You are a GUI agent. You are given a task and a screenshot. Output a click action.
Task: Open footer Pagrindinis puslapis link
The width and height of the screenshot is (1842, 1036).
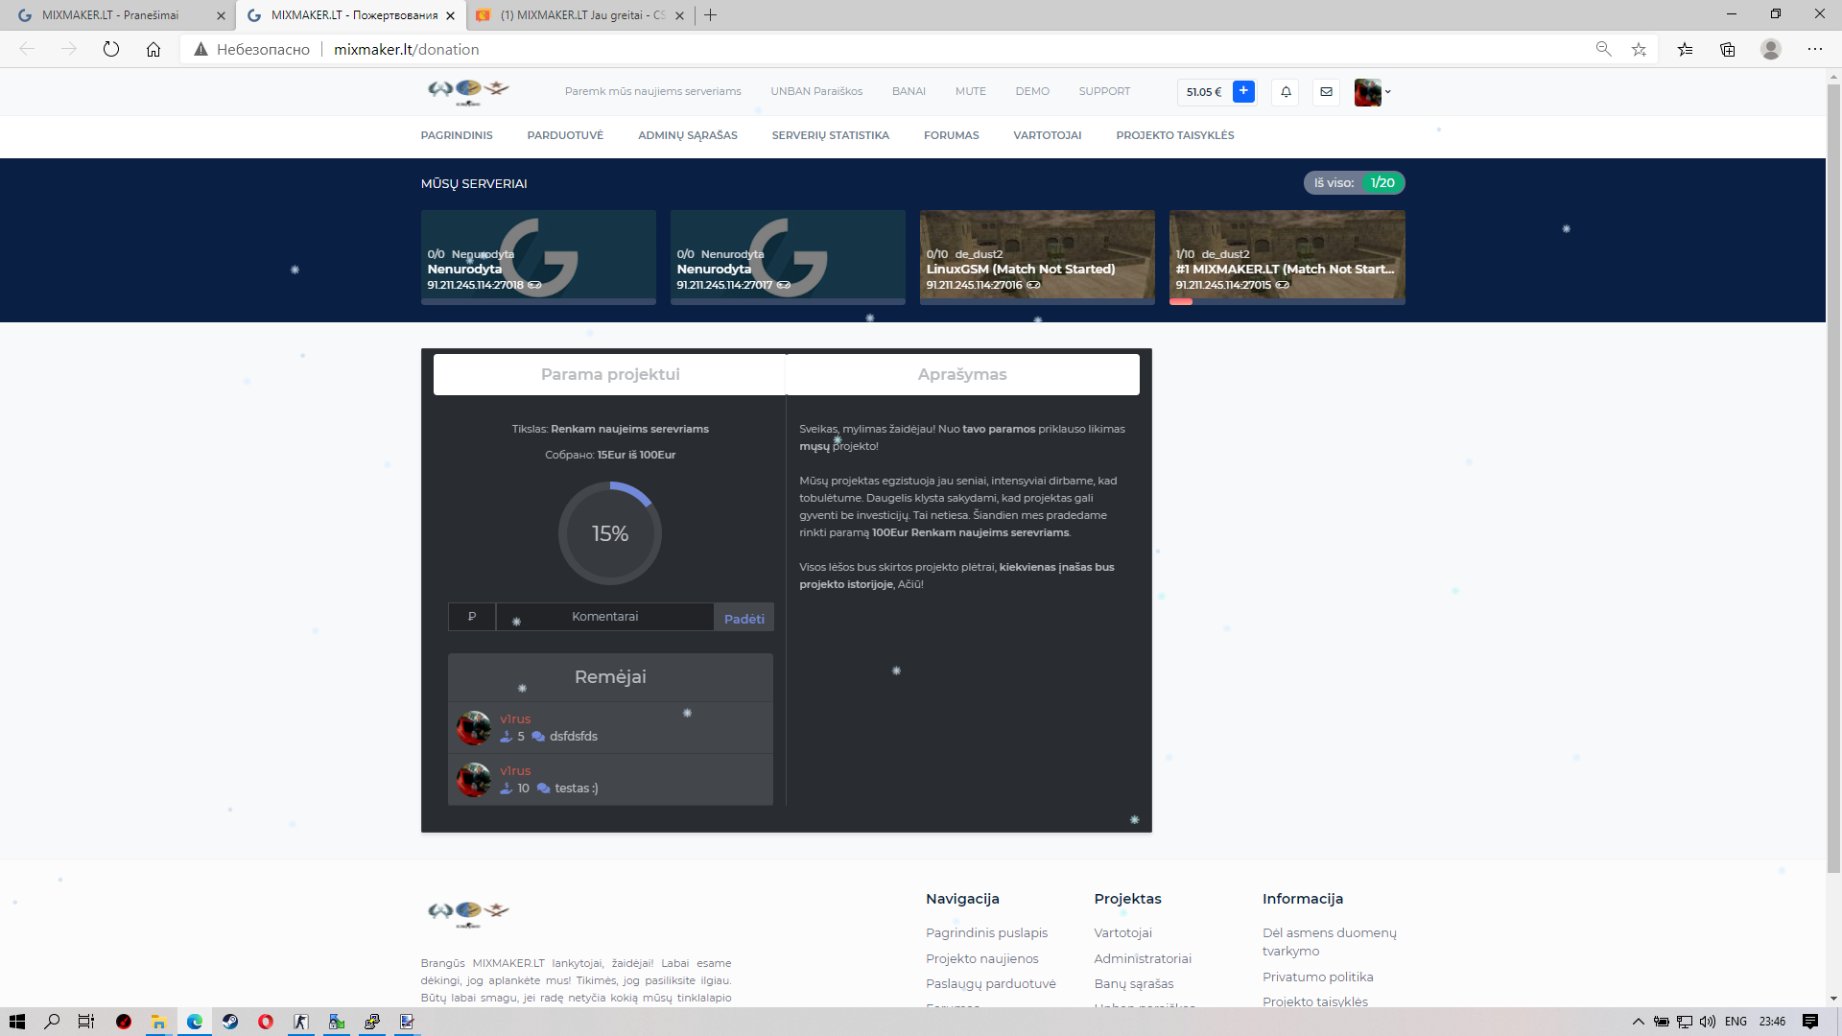tap(986, 932)
